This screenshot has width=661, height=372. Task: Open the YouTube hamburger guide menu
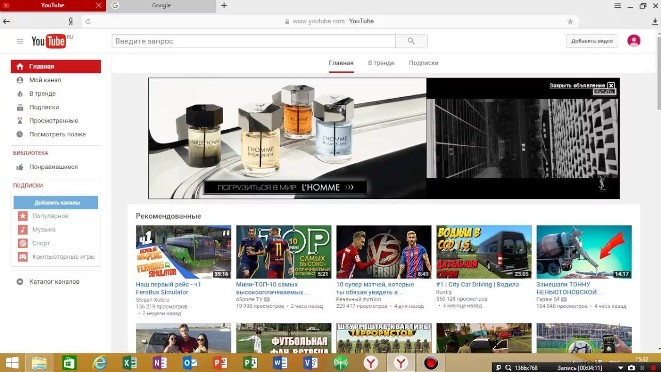[x=20, y=41]
